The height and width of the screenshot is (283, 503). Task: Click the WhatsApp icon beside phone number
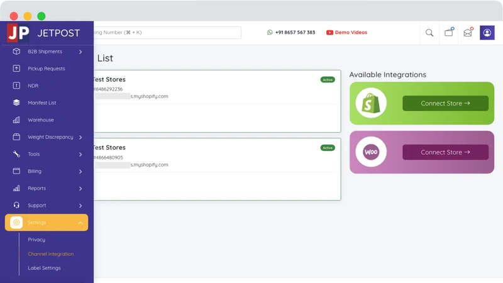(270, 33)
